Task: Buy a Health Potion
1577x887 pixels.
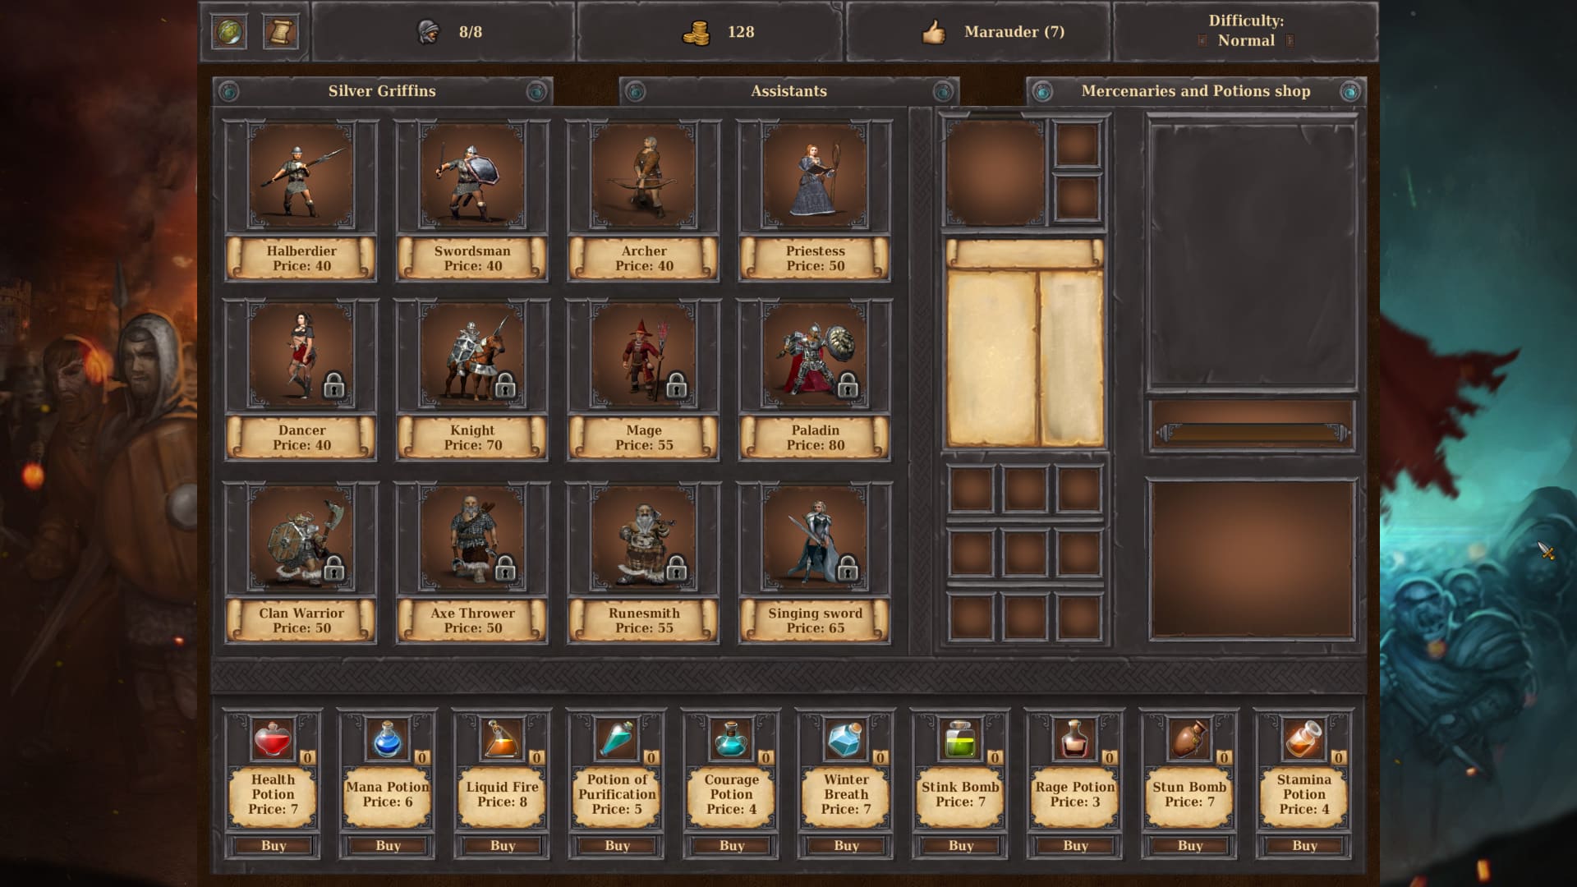Action: pyautogui.click(x=274, y=845)
